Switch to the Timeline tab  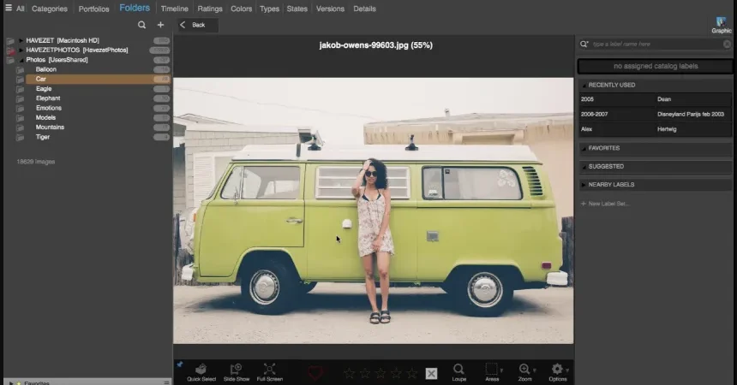(x=174, y=9)
